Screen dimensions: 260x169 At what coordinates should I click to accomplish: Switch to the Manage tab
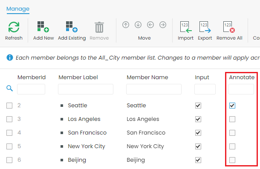(x=18, y=9)
